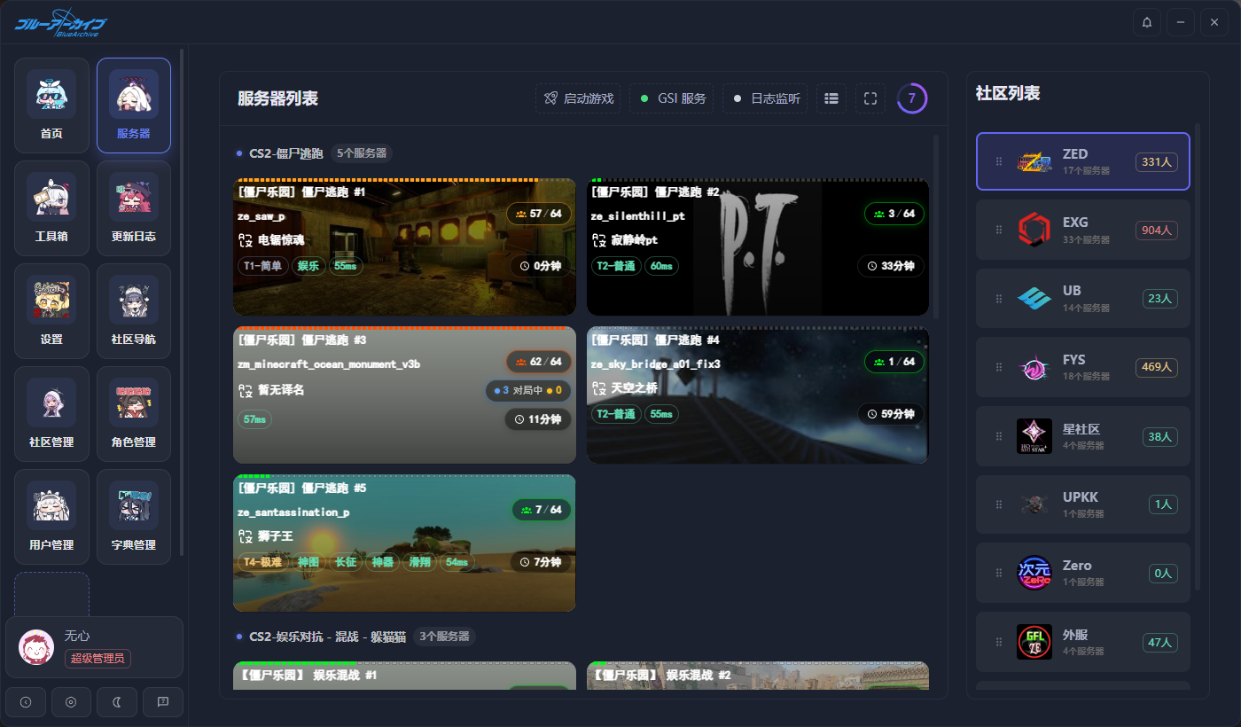Click the community list vertical scrollbar
Viewport: 1241px width, 727px height.
[1198, 355]
